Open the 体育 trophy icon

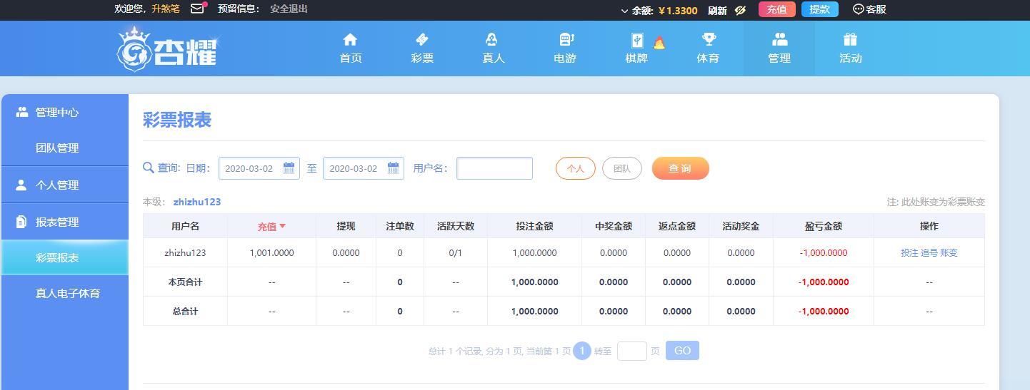pyautogui.click(x=709, y=39)
